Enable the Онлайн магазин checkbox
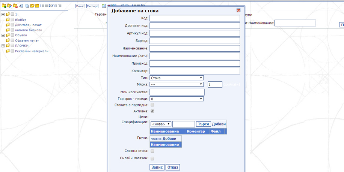The width and height of the screenshot is (344, 172). pos(152,158)
